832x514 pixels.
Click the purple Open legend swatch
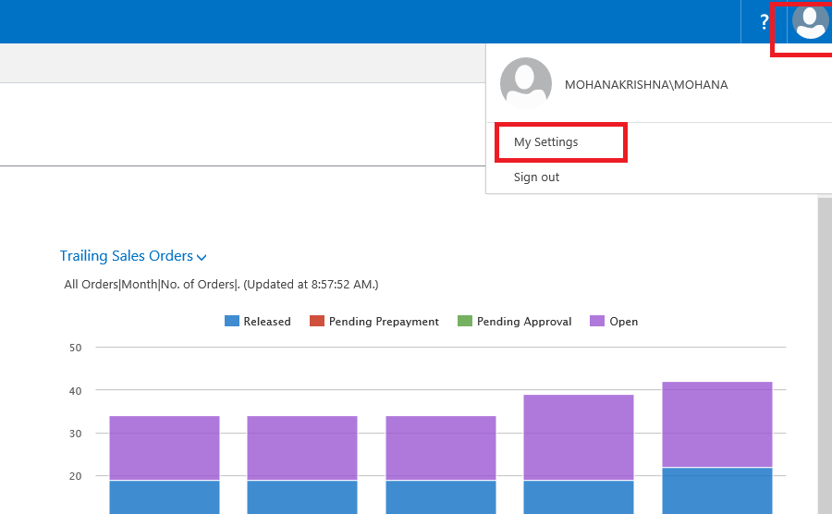(x=597, y=322)
